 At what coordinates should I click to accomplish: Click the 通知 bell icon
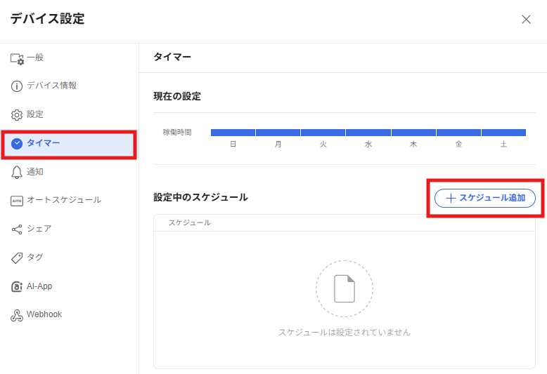click(x=17, y=172)
